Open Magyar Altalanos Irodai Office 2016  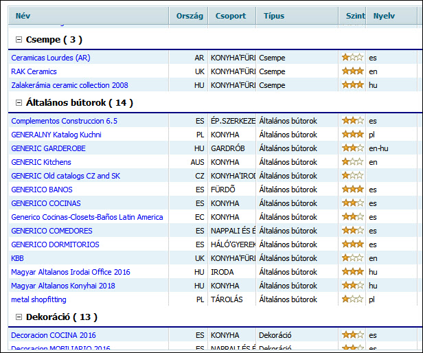click(71, 272)
